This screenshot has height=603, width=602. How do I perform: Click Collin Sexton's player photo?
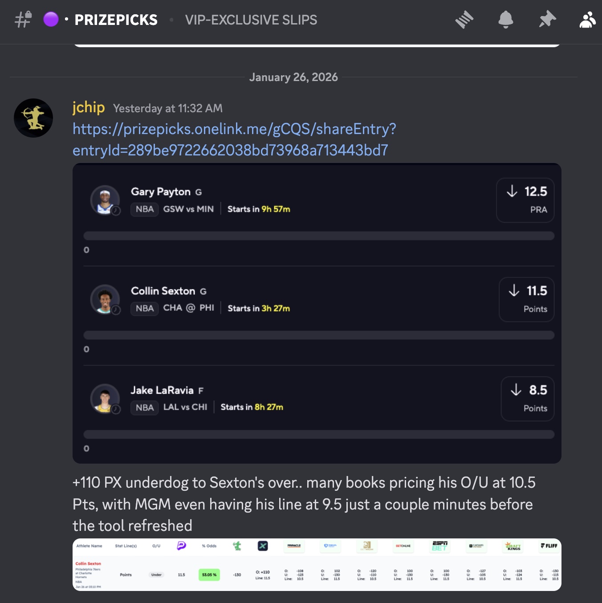click(x=105, y=299)
